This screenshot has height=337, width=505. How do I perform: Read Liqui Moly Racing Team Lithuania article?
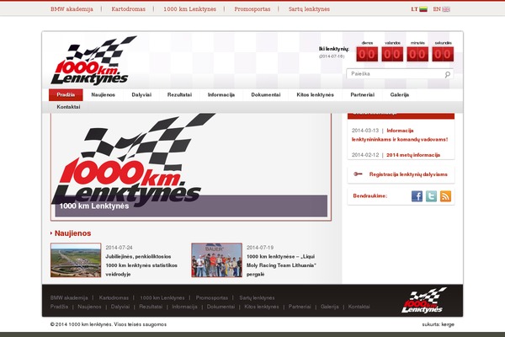[281, 265]
